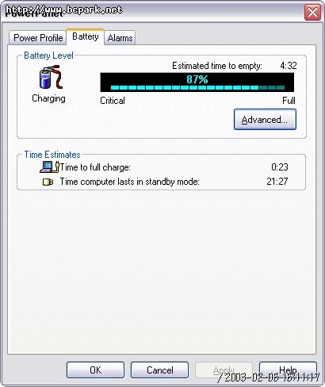Open the Advanced... battery settings
Image resolution: width=325 pixels, height=387 pixels.
[265, 120]
